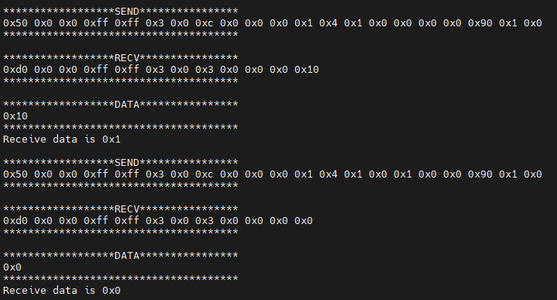Click the 0x4 byte in second SEND row
The height and width of the screenshot is (300, 557).
pyautogui.click(x=328, y=174)
